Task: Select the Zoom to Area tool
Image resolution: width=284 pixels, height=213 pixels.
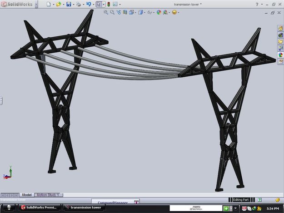Action: 112,12
